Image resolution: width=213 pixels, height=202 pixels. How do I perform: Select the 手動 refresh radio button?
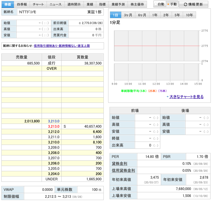(168, 4)
